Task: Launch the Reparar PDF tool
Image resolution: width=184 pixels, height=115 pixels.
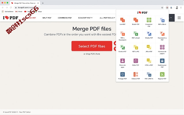Action: 162,76
